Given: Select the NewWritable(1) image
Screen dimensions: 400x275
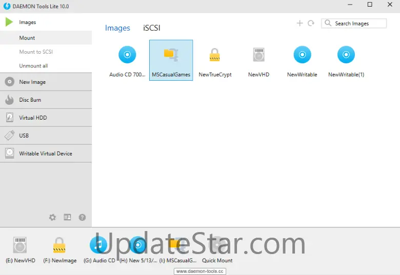Looking at the screenshot, I should click(346, 61).
